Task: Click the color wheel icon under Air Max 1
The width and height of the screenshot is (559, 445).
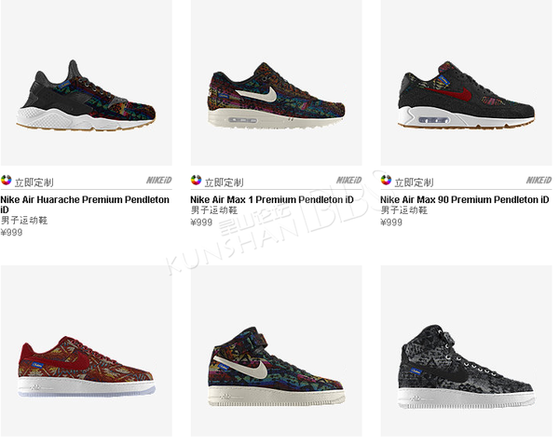Action: pyautogui.click(x=196, y=181)
